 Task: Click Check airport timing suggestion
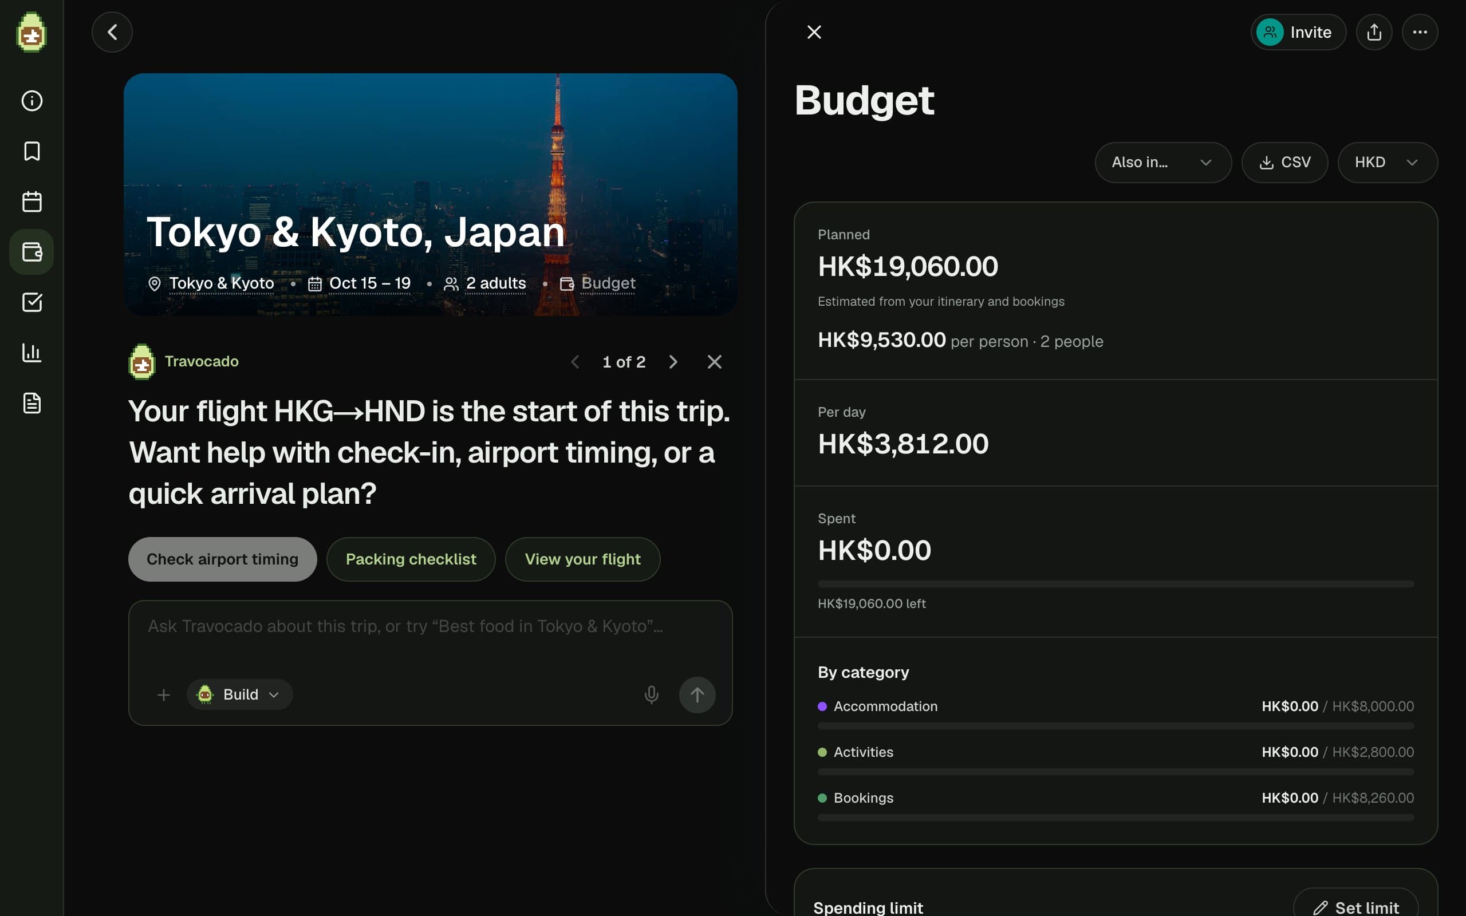pos(222,559)
